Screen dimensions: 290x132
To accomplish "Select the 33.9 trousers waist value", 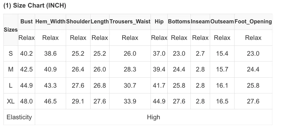I will coord(130,101).
